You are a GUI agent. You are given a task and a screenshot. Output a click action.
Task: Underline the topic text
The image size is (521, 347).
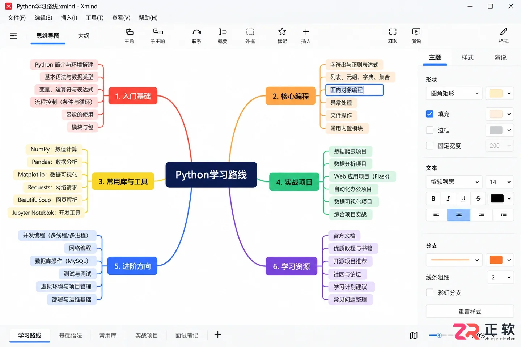[463, 198]
